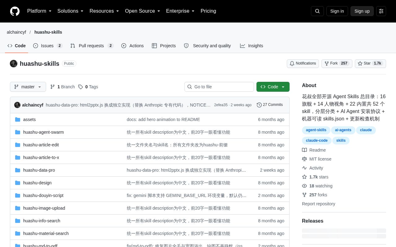Click the huashu-skills repository avatar image
396x247 pixels.
(x=14, y=64)
